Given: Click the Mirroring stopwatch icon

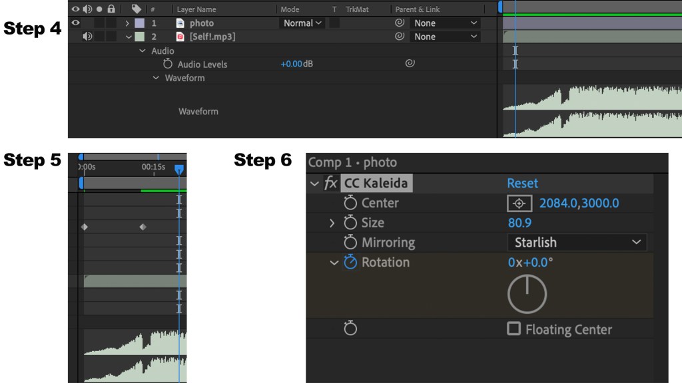Looking at the screenshot, I should 350,243.
